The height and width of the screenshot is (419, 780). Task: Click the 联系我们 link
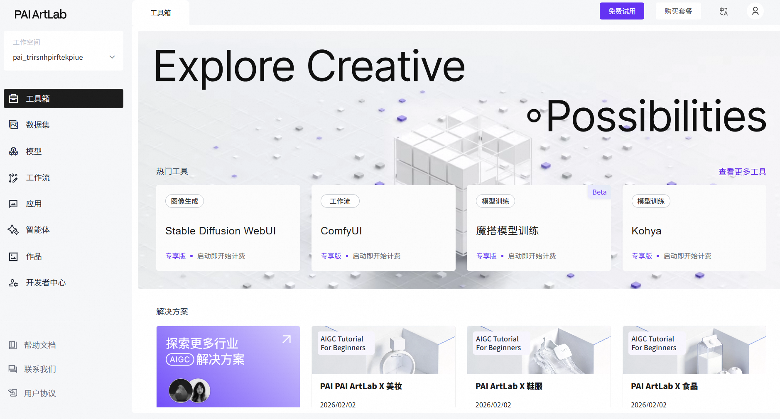point(40,369)
